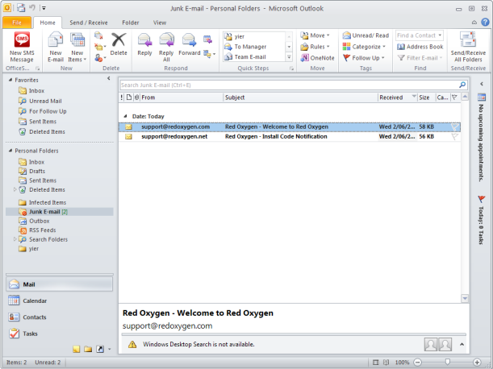Open the More respond actions dropdown

click(210, 54)
